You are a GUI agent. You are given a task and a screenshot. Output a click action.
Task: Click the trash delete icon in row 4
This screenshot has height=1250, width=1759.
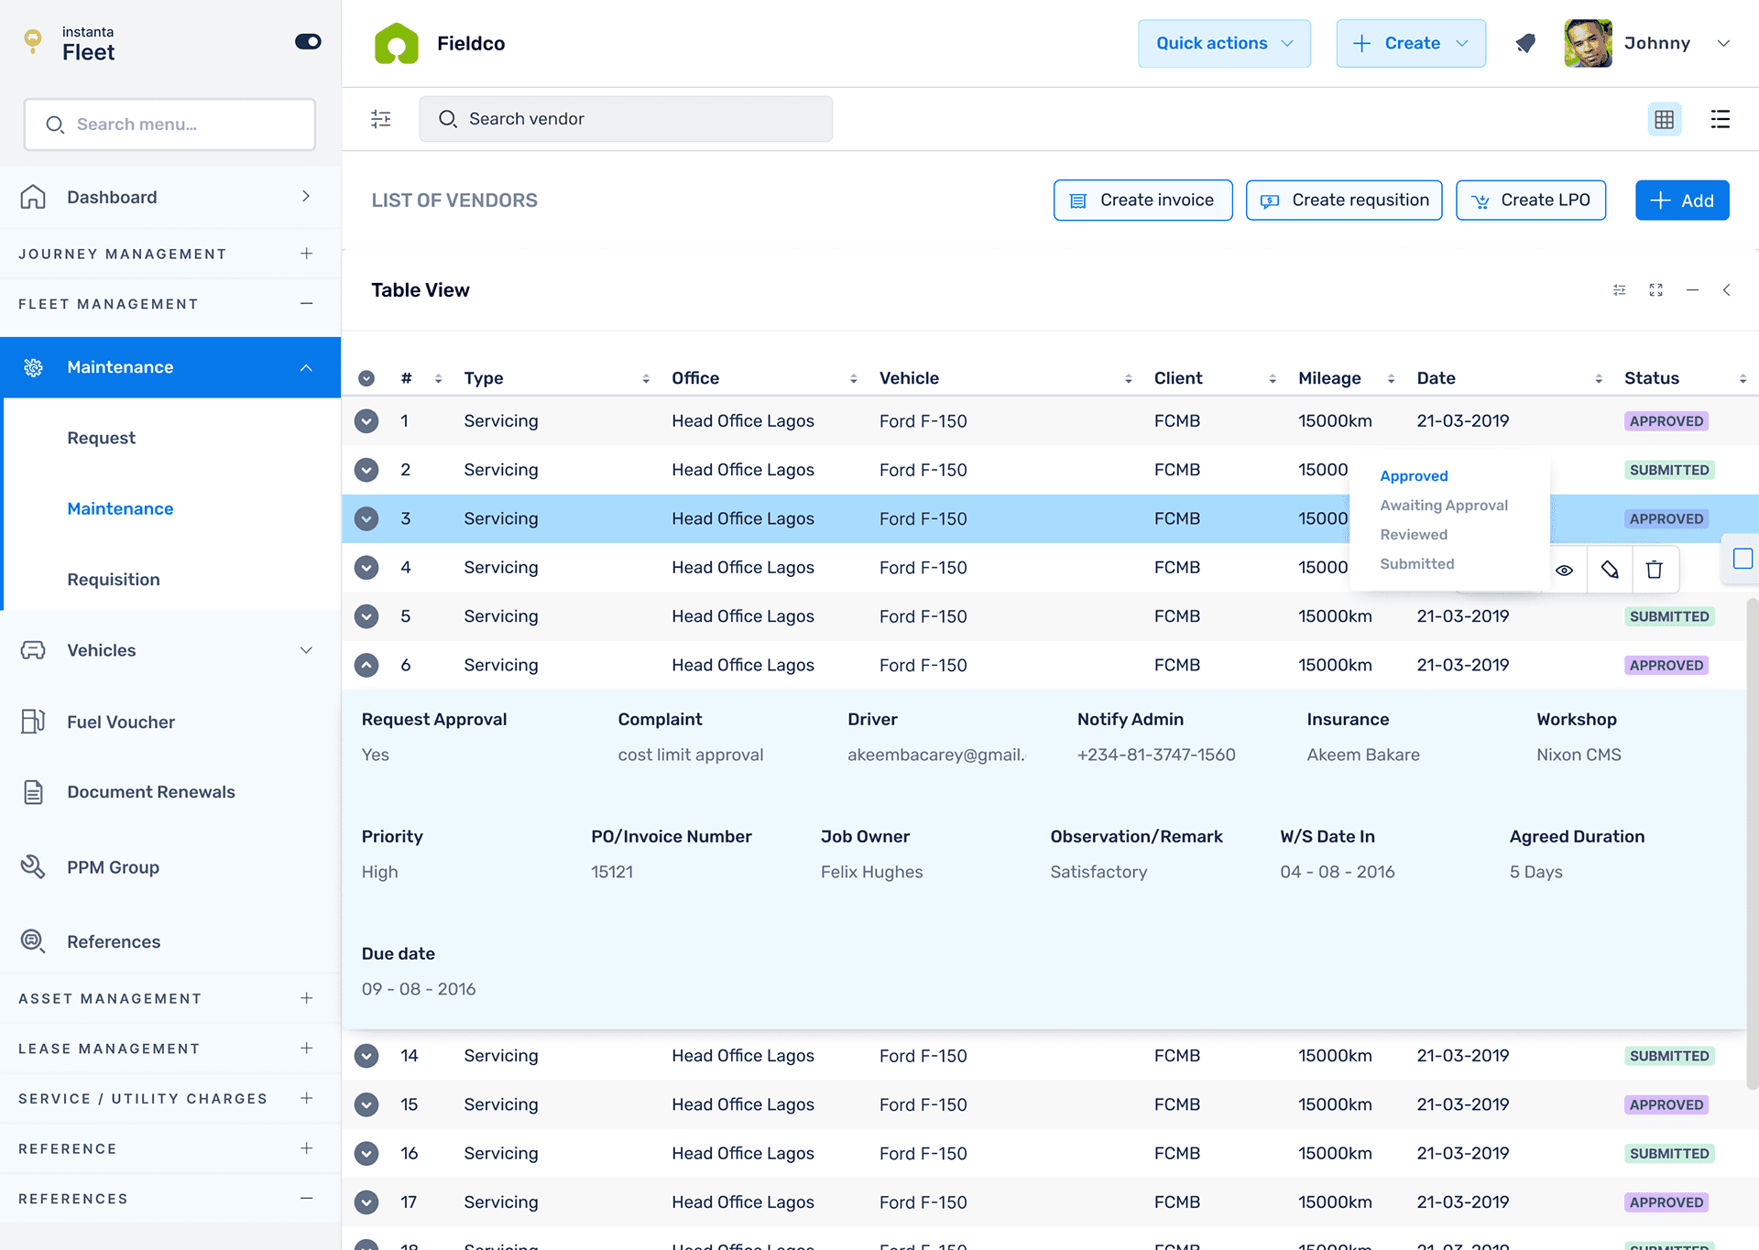(1654, 570)
